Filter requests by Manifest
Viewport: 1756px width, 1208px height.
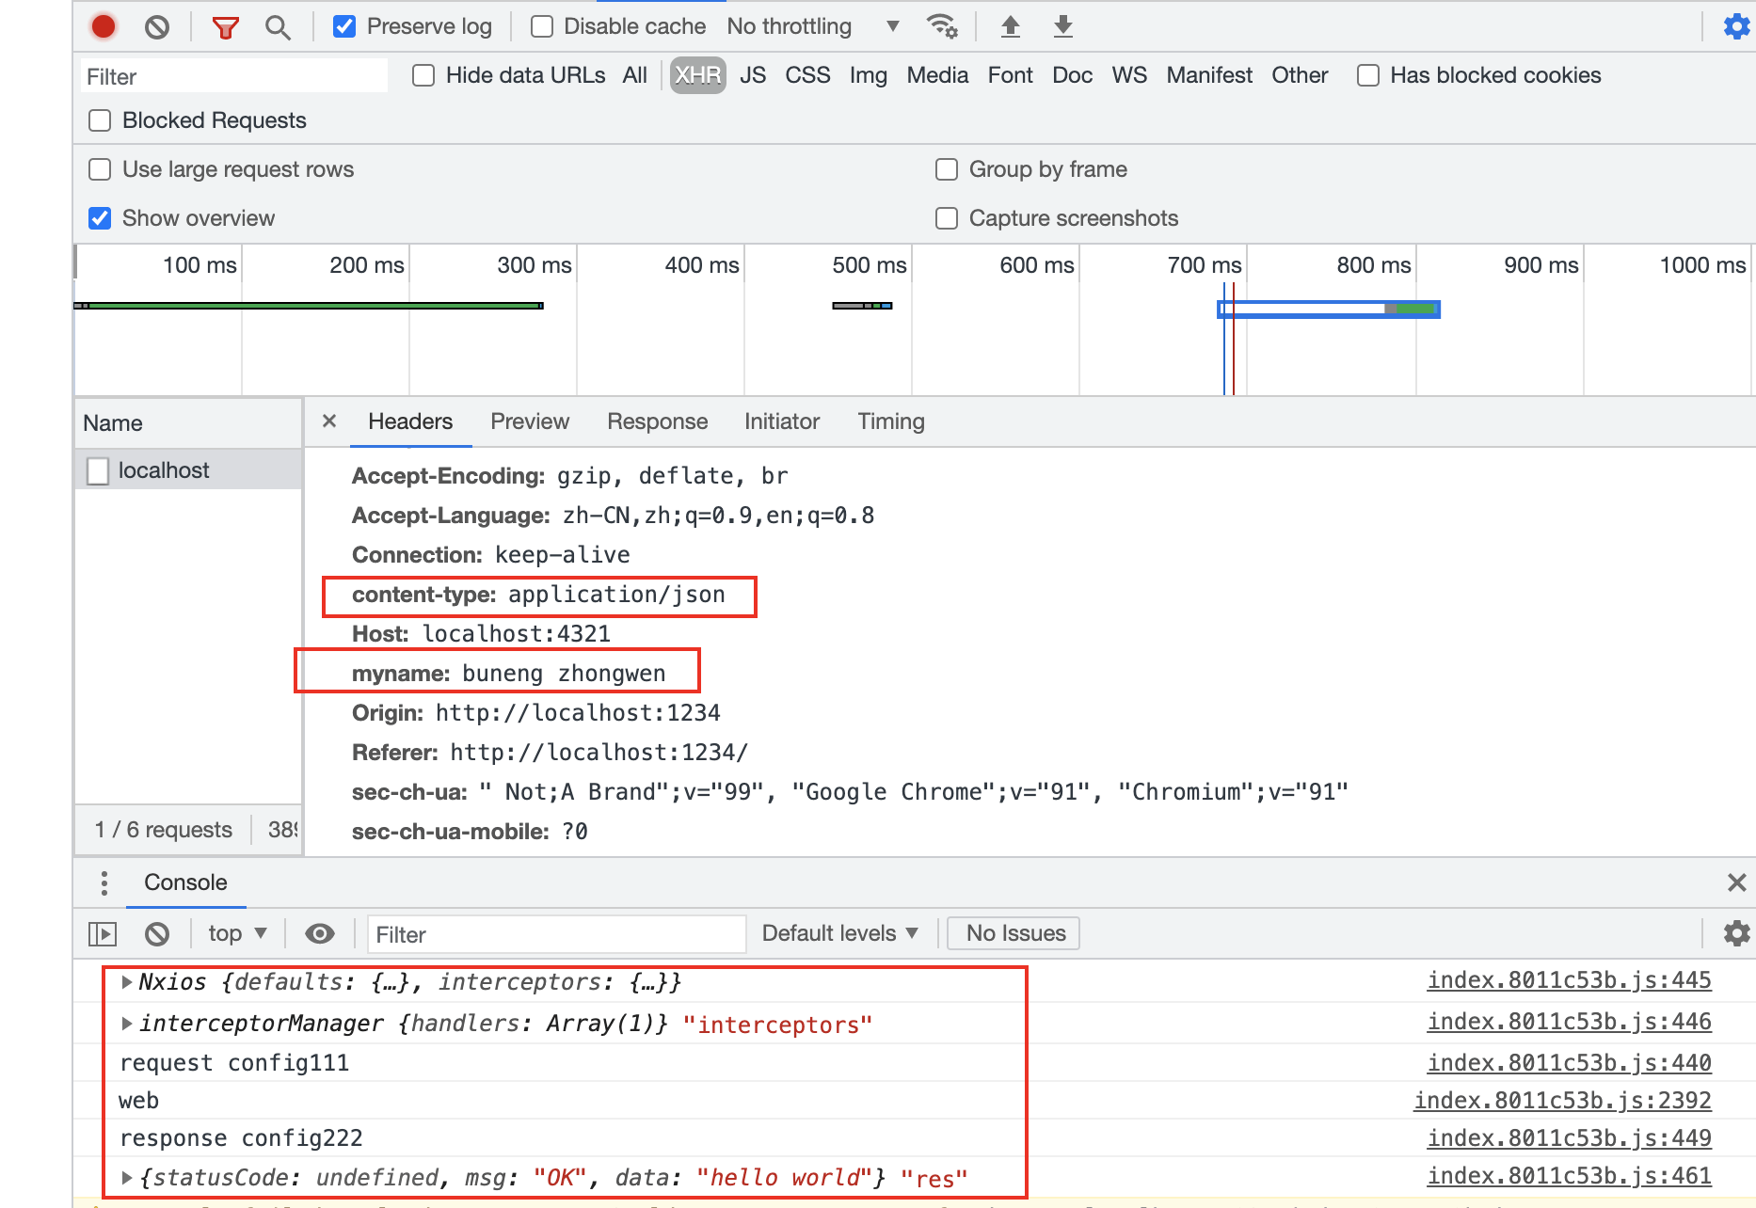coord(1209,75)
